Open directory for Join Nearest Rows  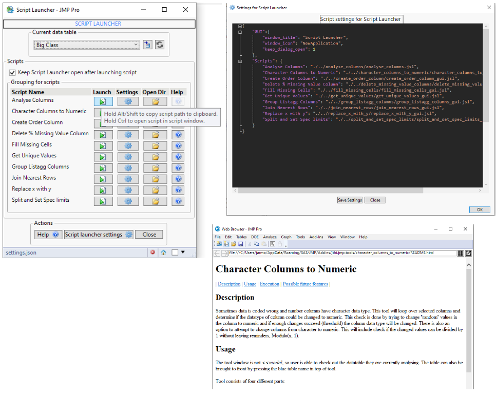click(x=156, y=179)
